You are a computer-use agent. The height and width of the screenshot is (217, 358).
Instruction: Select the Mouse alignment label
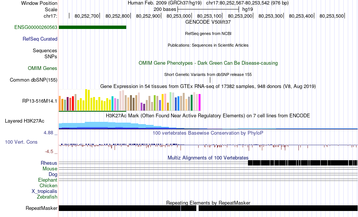coord(50,169)
